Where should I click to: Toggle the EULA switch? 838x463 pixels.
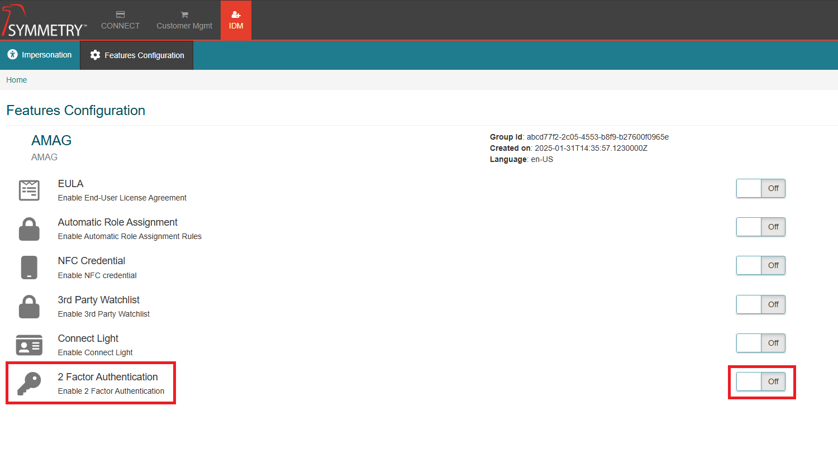pos(761,188)
